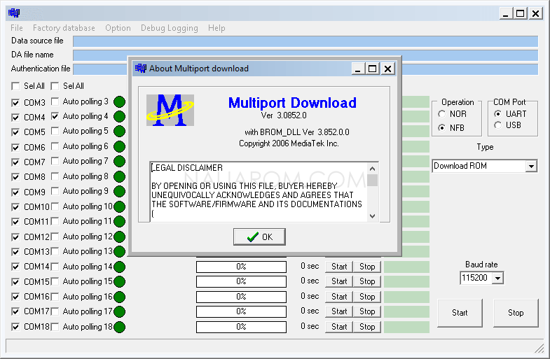The width and height of the screenshot is (550, 359).
Task: Click the Ver 3.0852.0 version text
Action: (284, 115)
